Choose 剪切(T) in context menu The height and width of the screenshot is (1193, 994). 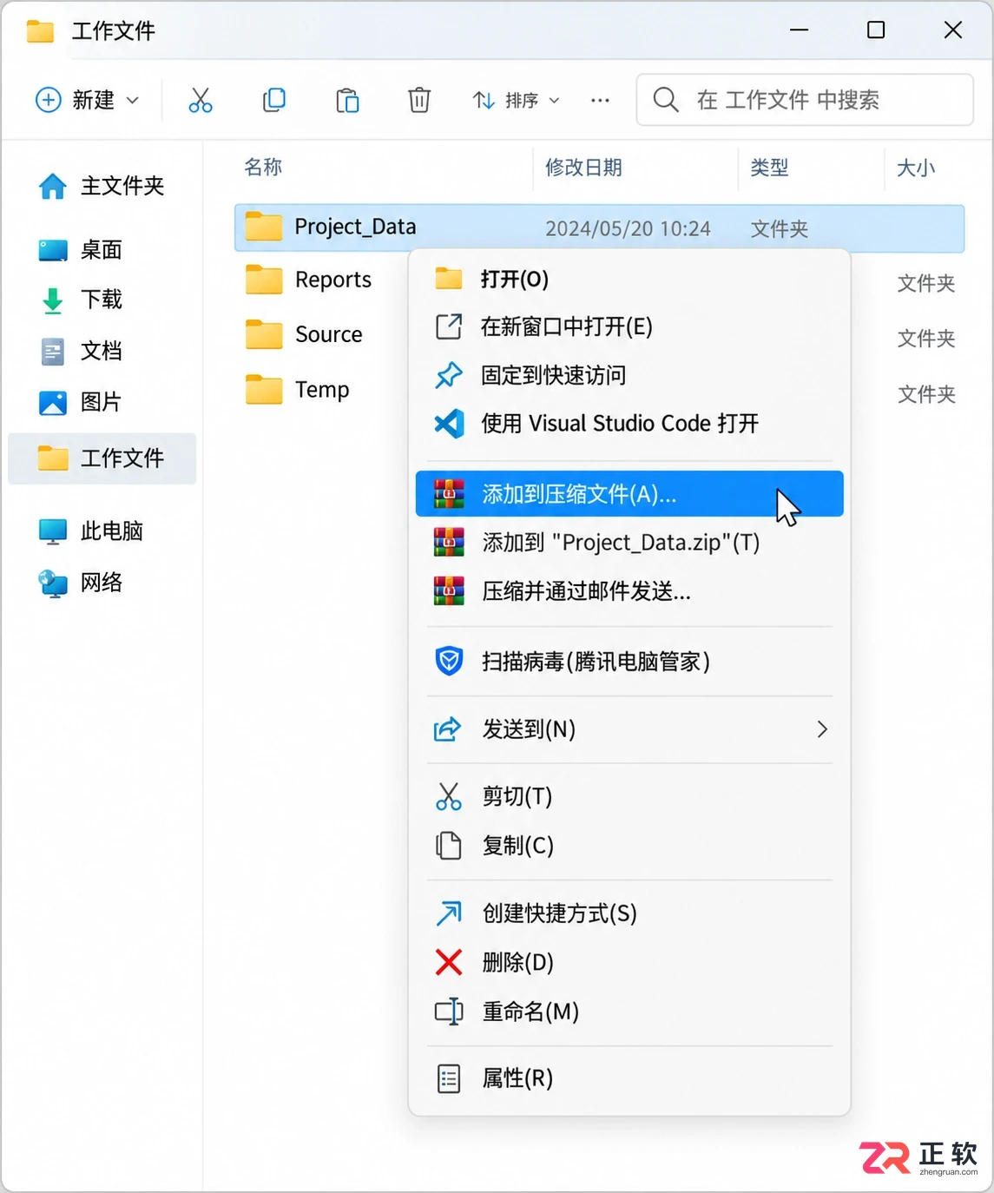[629, 796]
